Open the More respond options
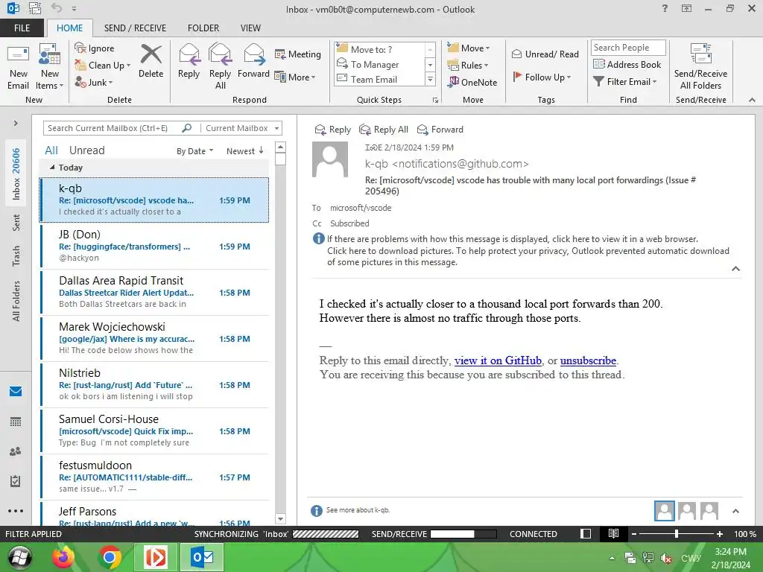The image size is (763, 572). point(295,77)
